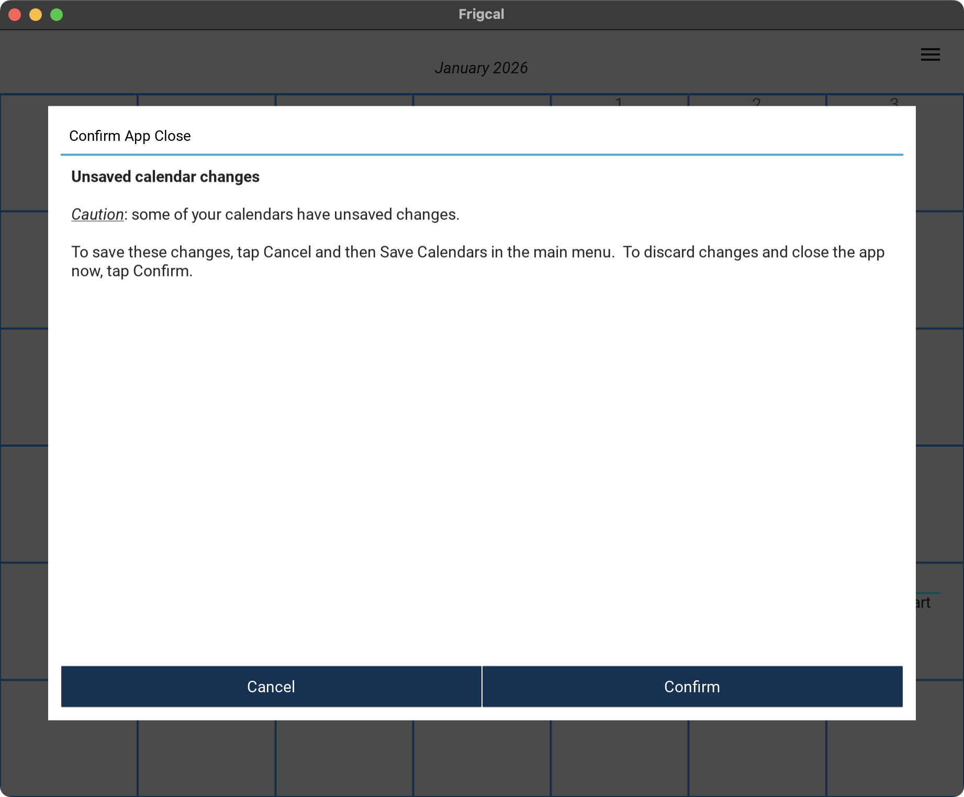964x797 pixels.
Task: Click the January 2026 month label
Action: coord(481,68)
